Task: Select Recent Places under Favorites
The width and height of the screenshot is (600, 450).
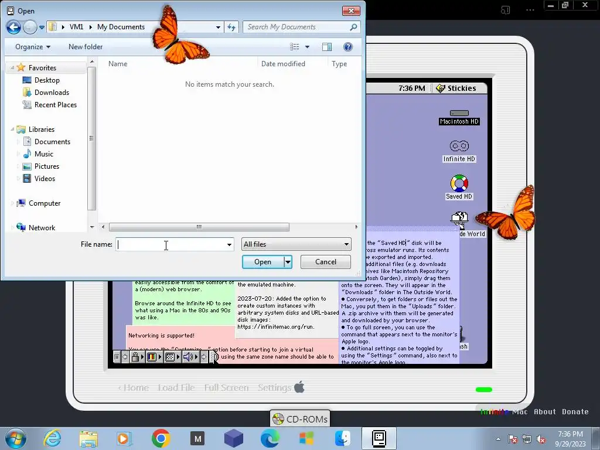Action: click(55, 104)
